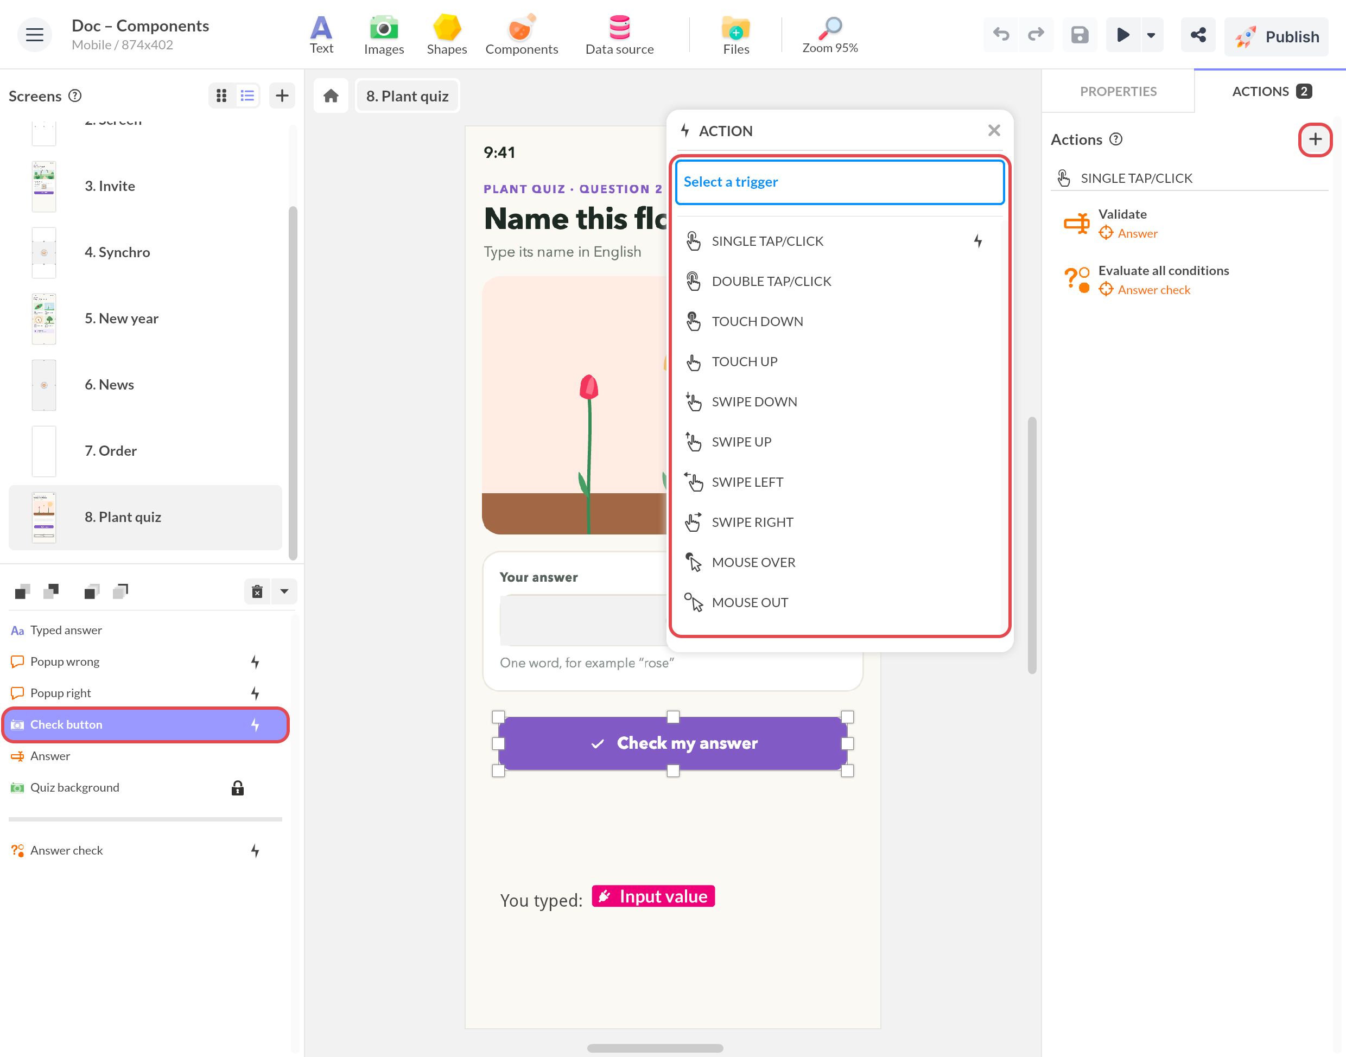The height and width of the screenshot is (1057, 1346).
Task: Open the Images tool
Action: click(x=384, y=35)
